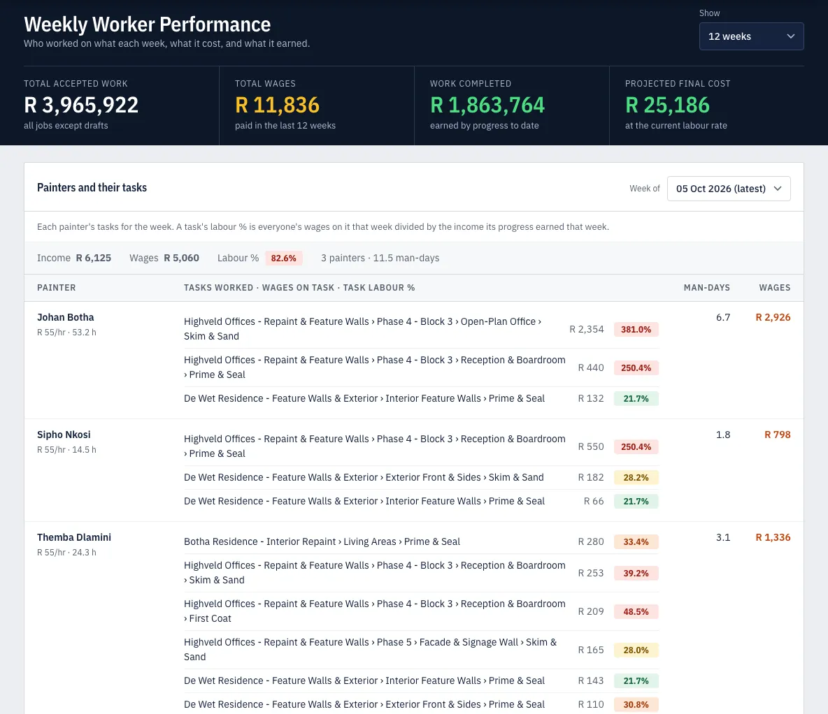Click the 82.6% labour percentage badge
Viewport: 828px width, 714px height.
coord(283,258)
